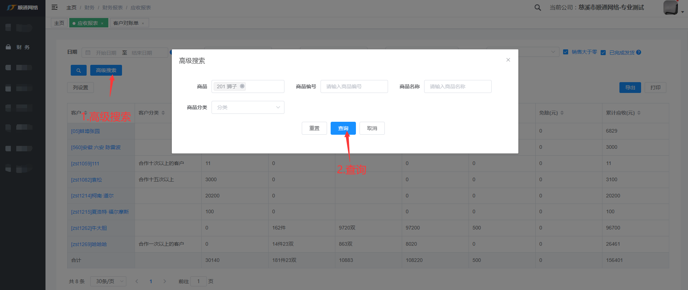Switch to the 客户对账单 tab
The image size is (688, 290).
pyautogui.click(x=126, y=23)
